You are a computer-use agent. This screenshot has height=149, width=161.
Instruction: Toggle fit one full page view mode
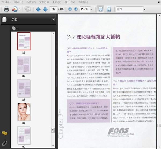109,9
